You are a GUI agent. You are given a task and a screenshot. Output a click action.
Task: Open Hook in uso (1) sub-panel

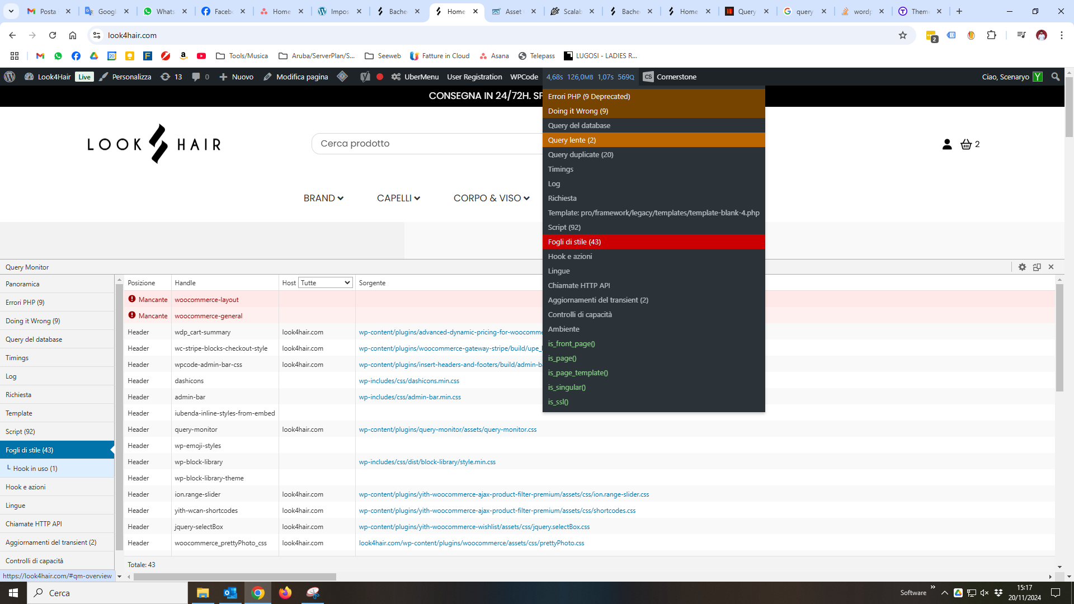(57, 468)
